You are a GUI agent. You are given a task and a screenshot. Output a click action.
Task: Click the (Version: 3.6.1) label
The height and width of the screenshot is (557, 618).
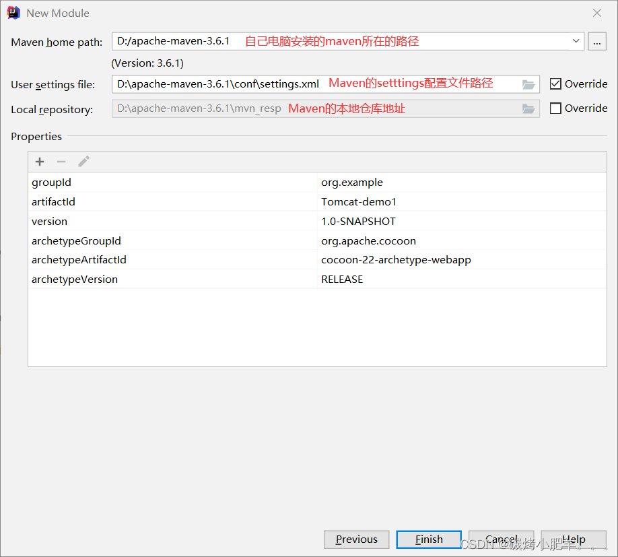147,63
